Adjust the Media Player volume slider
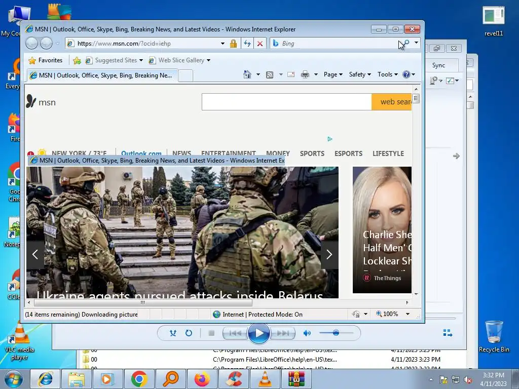Image resolution: width=519 pixels, height=389 pixels. 336,333
